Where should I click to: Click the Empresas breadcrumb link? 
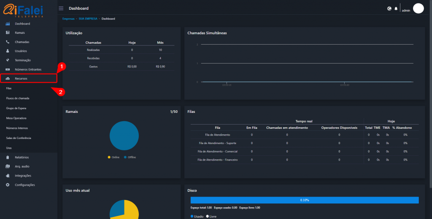[x=68, y=19]
